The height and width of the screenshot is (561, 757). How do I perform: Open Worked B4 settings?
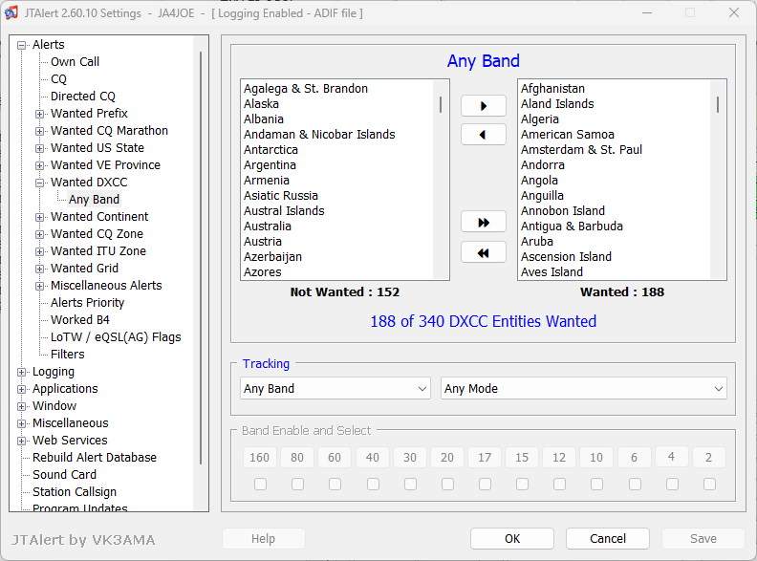click(80, 319)
